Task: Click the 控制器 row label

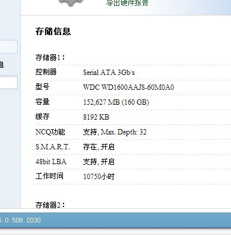Action: coord(46,72)
